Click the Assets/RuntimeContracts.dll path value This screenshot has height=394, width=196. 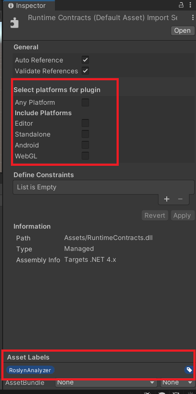click(x=108, y=238)
